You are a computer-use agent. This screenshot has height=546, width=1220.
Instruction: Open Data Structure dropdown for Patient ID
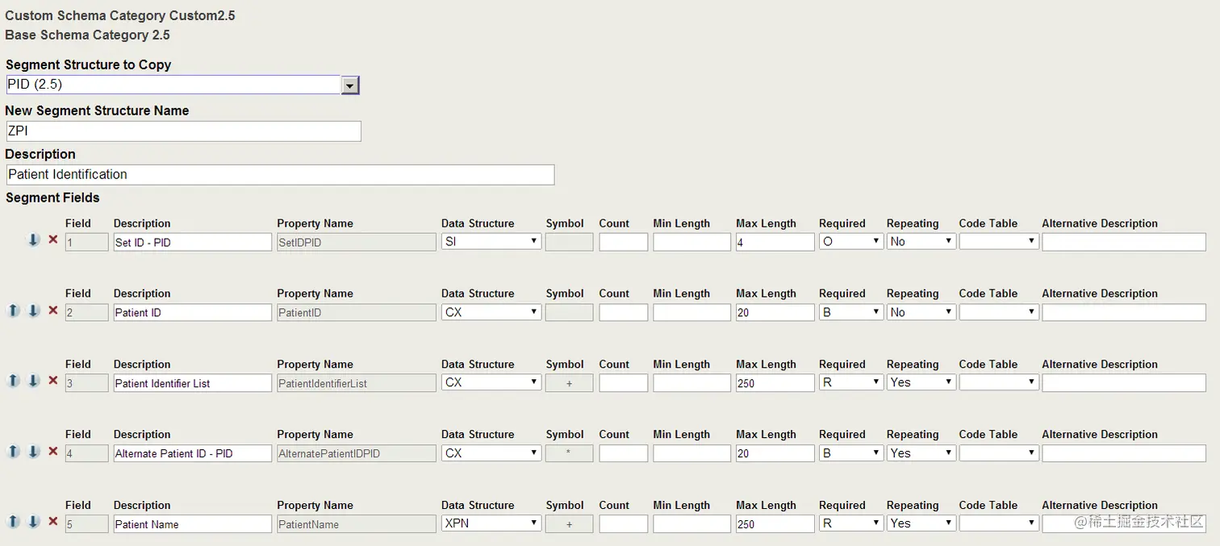pyautogui.click(x=491, y=312)
